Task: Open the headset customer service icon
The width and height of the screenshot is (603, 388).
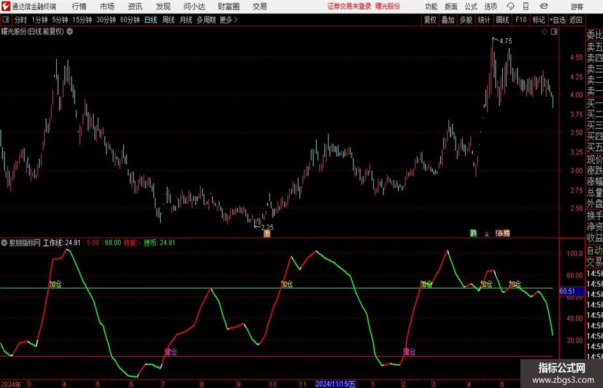Action: [x=510, y=6]
